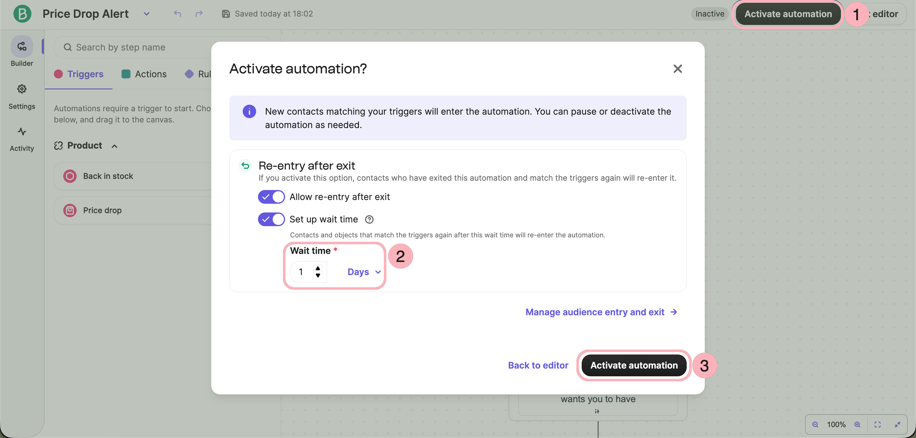This screenshot has height=438, width=916.
Task: Open the Activity pulse icon
Action: [x=22, y=131]
